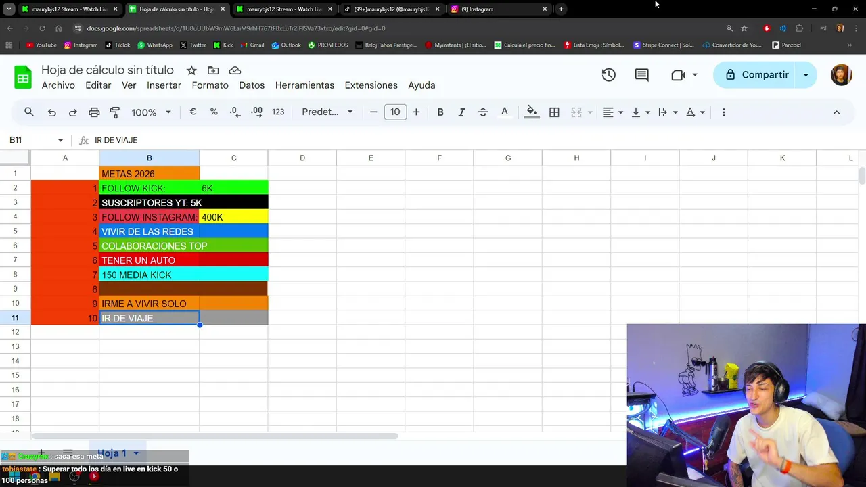Print the spreadsheet
Viewport: 866px width, 487px height.
tap(94, 112)
